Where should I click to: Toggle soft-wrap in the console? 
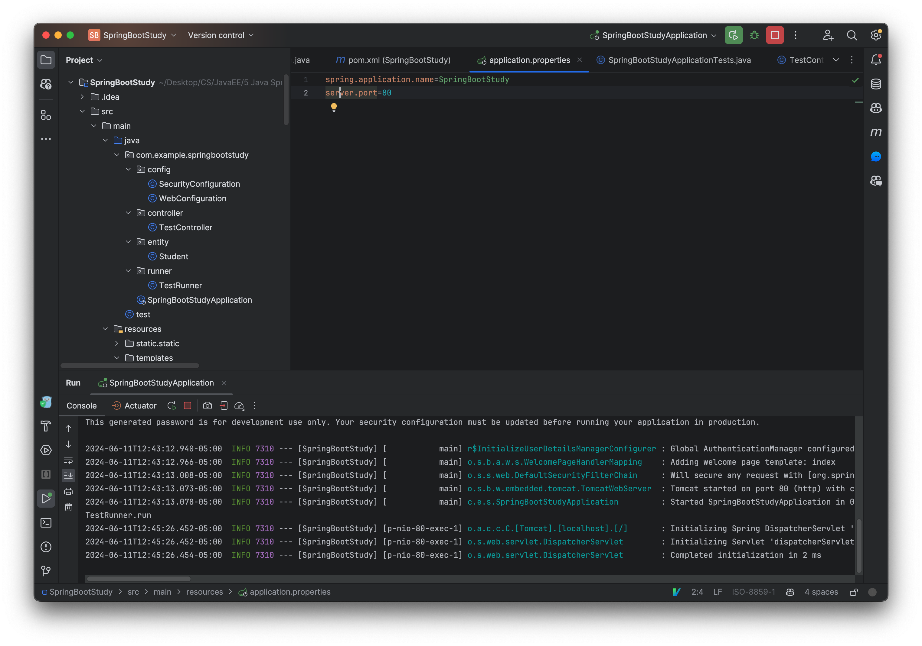68,460
